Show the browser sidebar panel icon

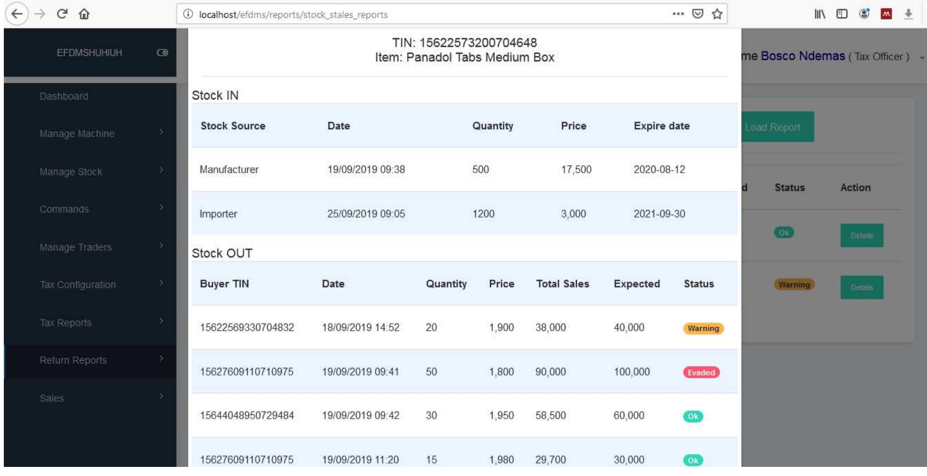842,14
